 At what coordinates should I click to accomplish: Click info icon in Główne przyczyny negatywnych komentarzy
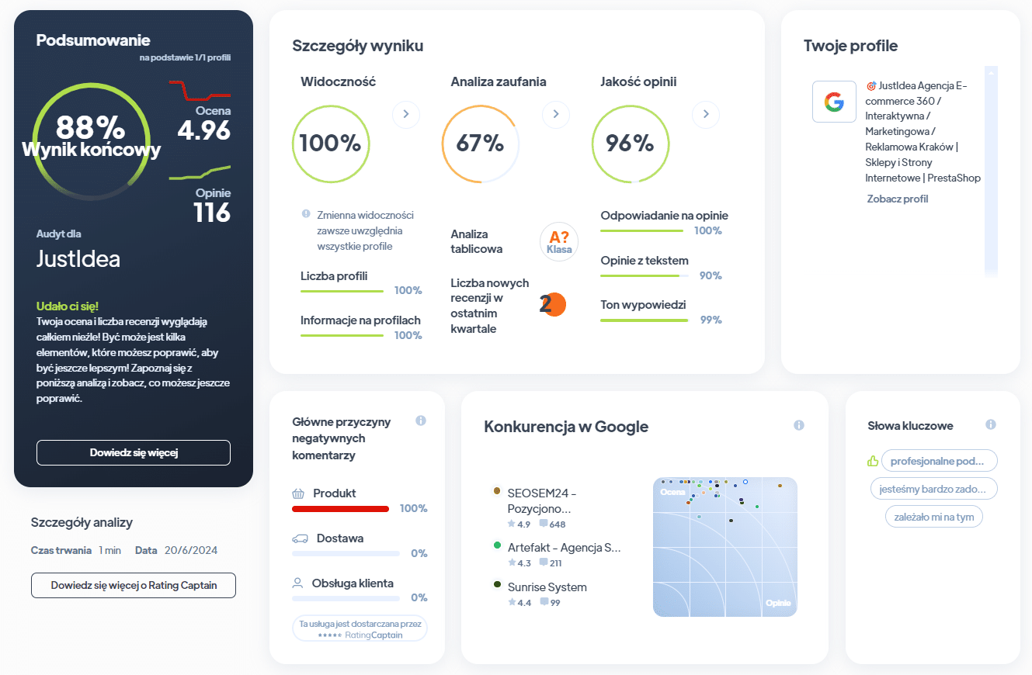(421, 421)
